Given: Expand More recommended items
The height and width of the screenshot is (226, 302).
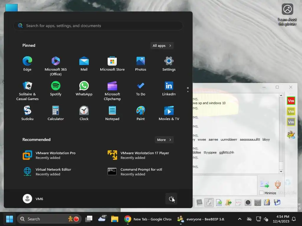Looking at the screenshot, I should point(164,140).
